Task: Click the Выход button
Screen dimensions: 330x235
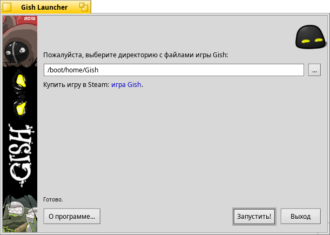Action: [301, 217]
